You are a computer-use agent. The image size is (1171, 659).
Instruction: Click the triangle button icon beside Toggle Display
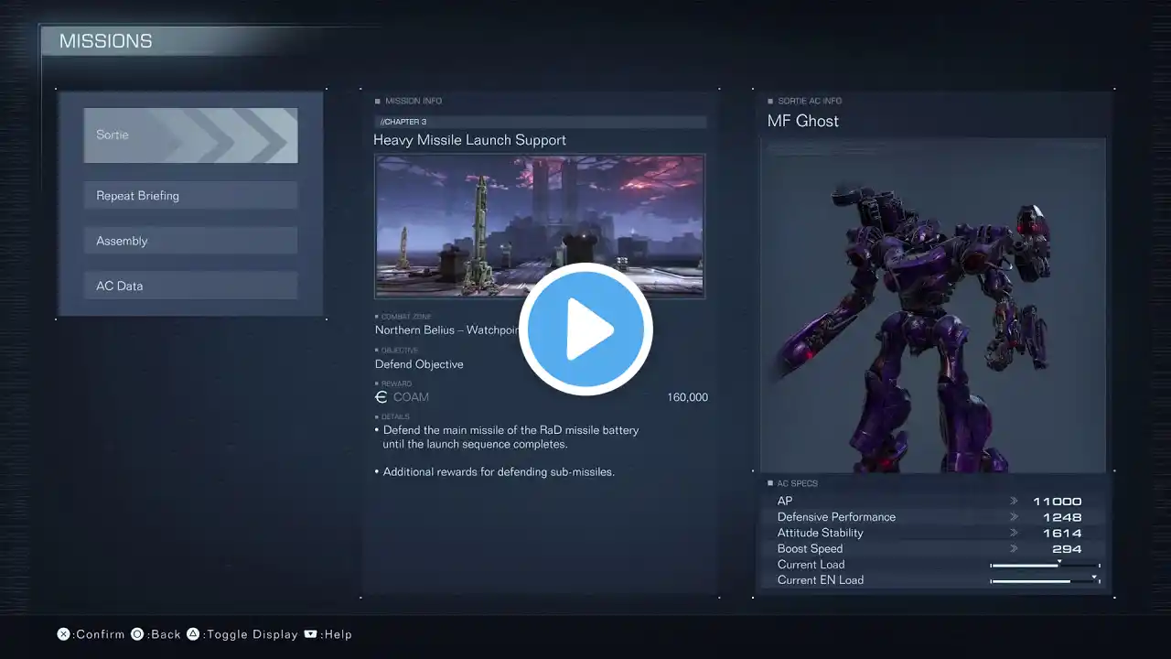point(193,634)
